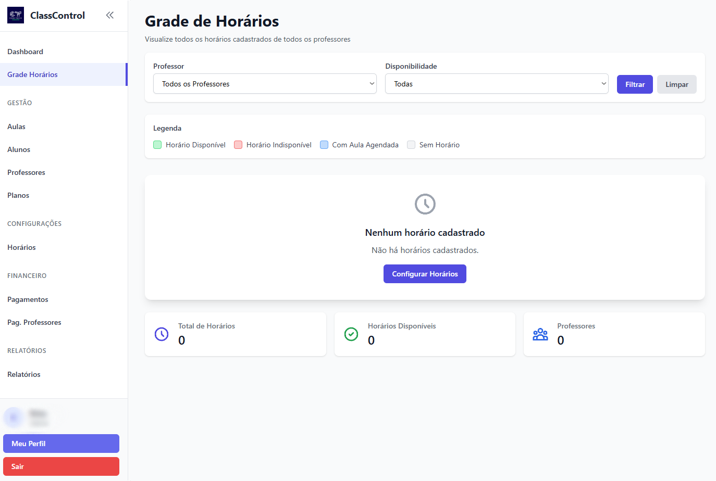Click the Horários Disponíveis check icon
Image resolution: width=716 pixels, height=481 pixels.
(351, 334)
